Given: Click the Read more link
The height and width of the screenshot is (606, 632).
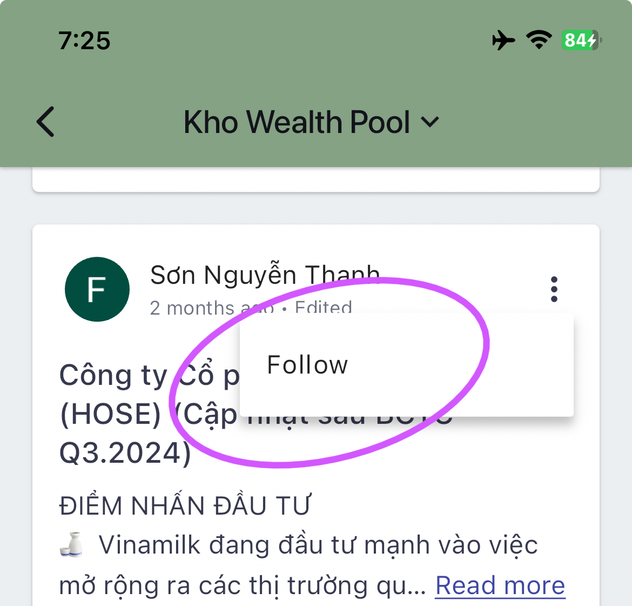Looking at the screenshot, I should (500, 585).
